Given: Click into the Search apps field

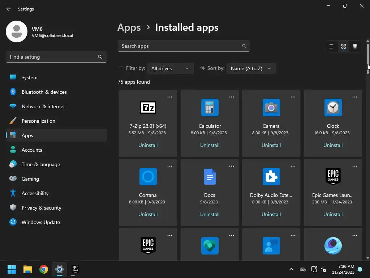Looking at the screenshot, I should (184, 46).
